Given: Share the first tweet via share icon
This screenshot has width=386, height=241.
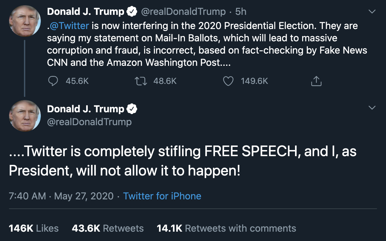Looking at the screenshot, I should point(316,81).
